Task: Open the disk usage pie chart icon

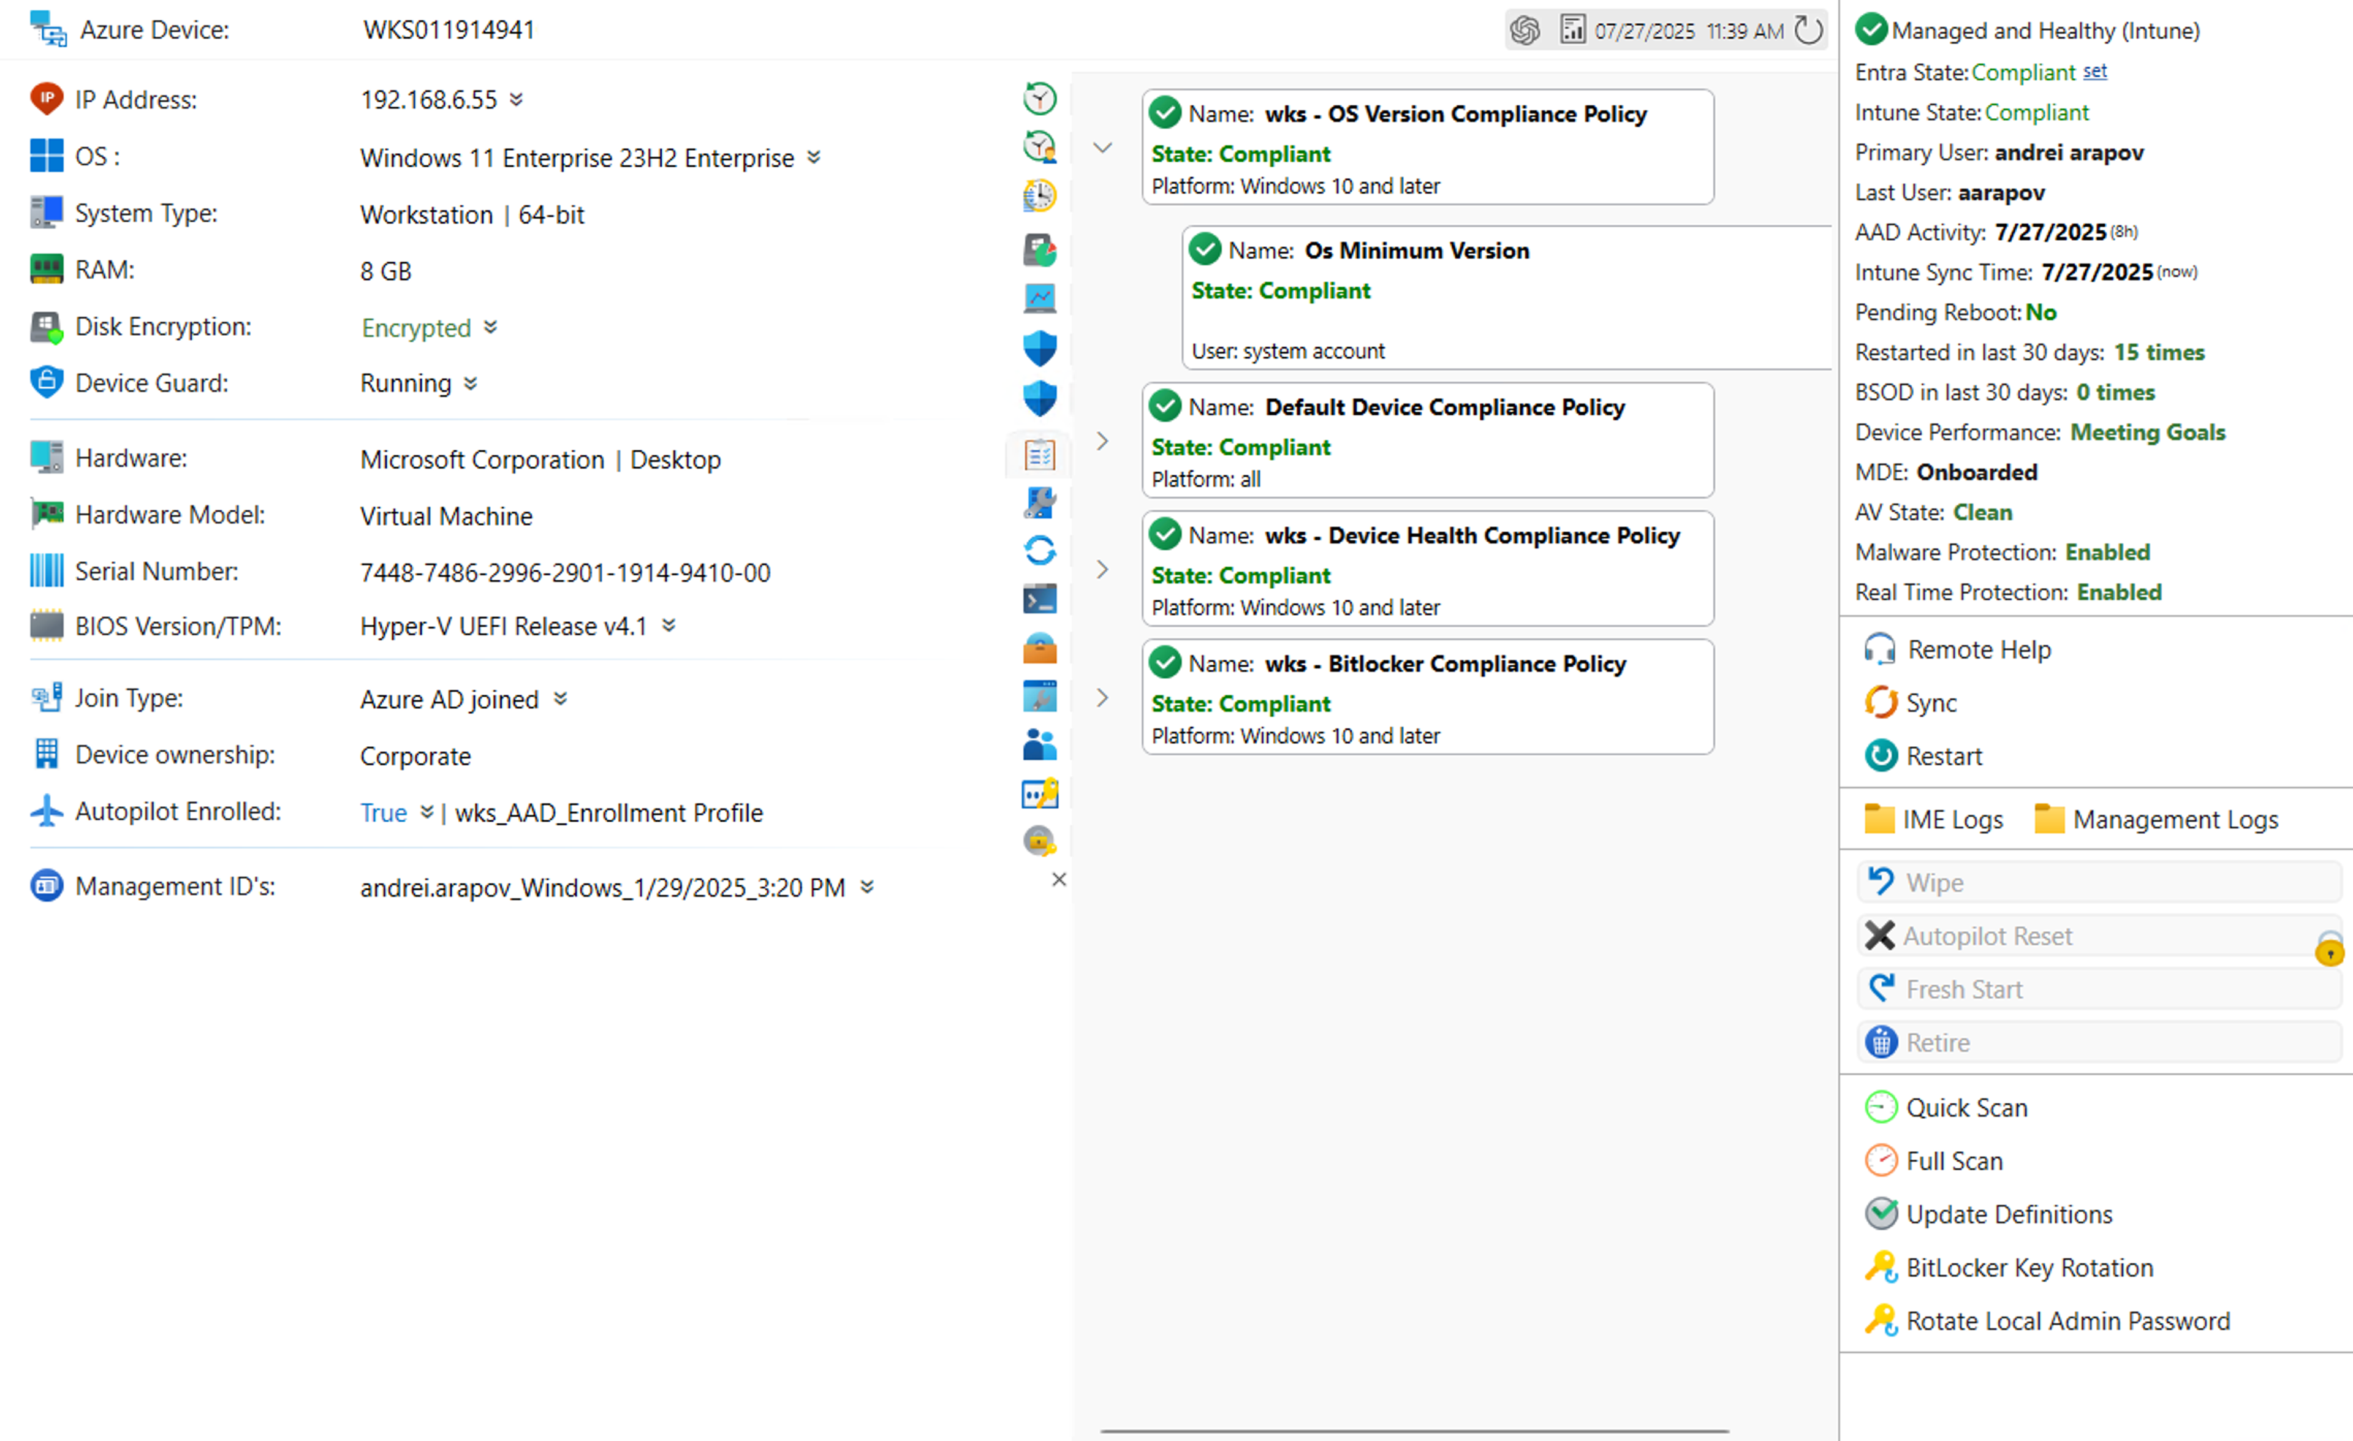Action: click(x=1039, y=250)
